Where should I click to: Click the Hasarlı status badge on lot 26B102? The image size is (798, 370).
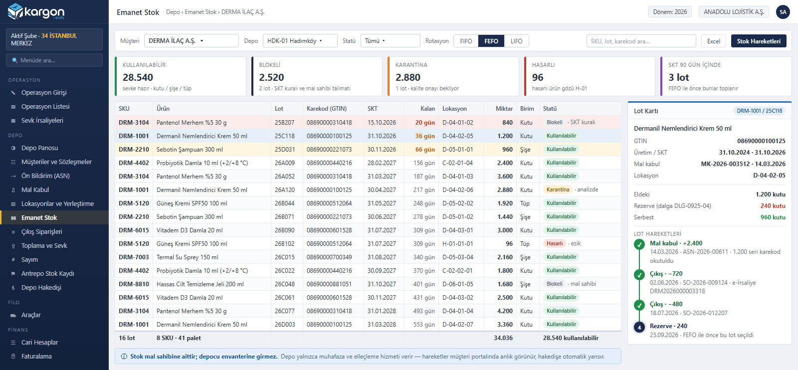[x=555, y=244]
